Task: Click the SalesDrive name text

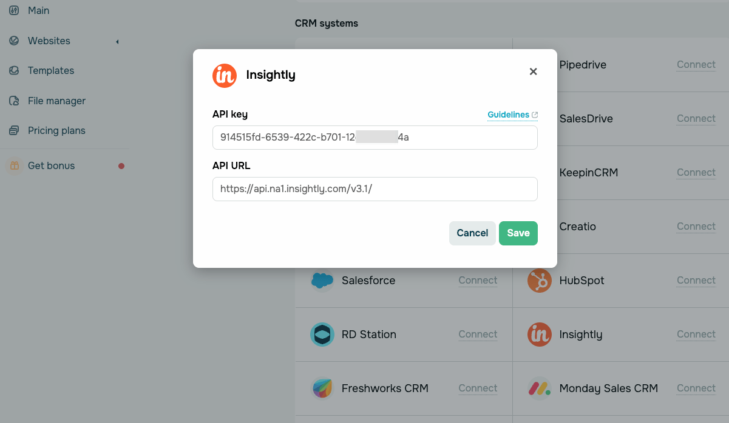Action: click(586, 119)
